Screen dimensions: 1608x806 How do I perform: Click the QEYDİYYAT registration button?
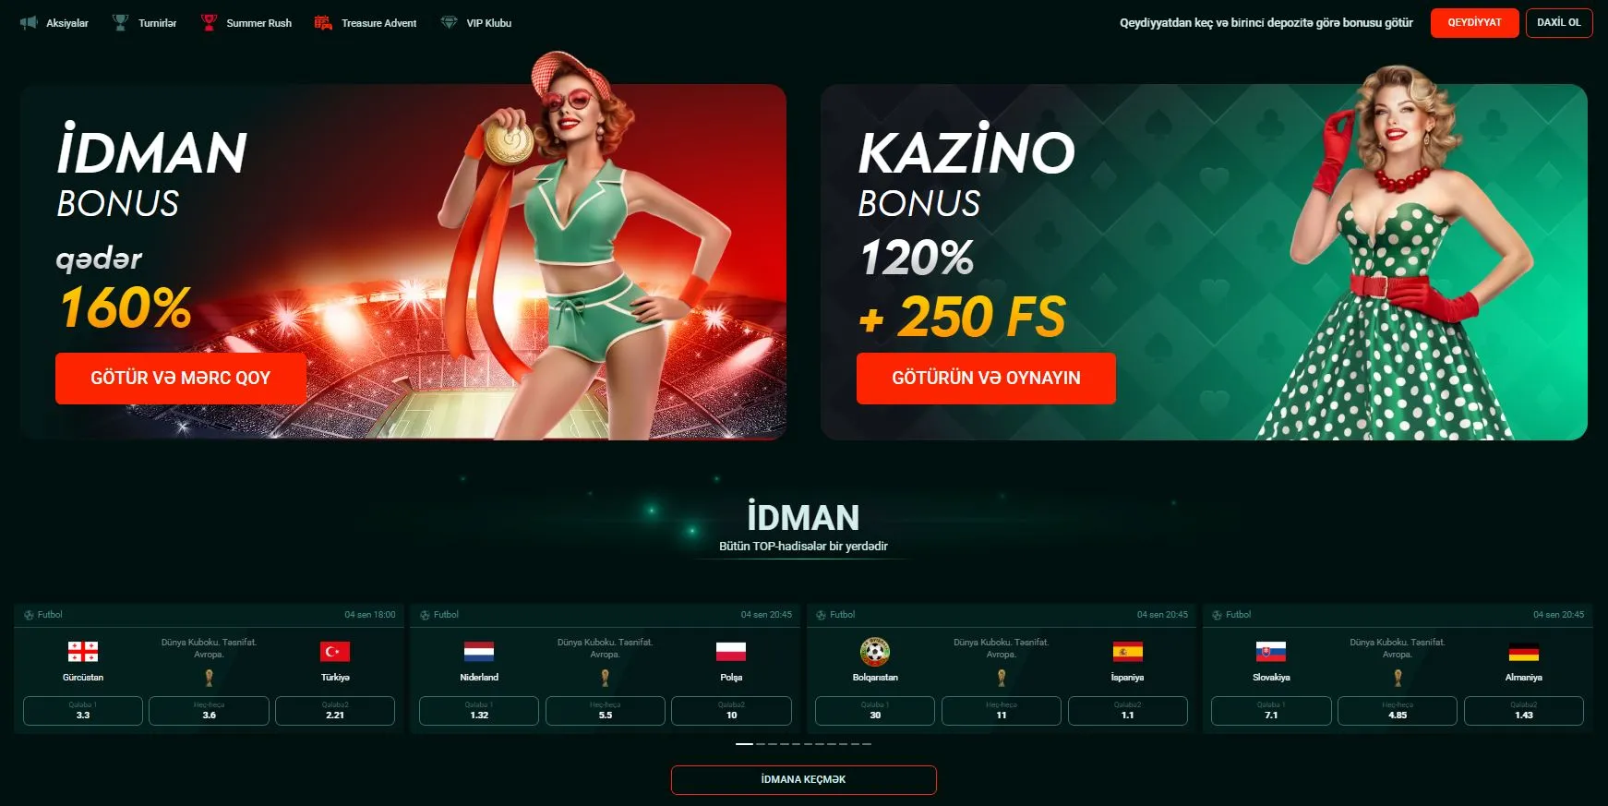(x=1474, y=22)
